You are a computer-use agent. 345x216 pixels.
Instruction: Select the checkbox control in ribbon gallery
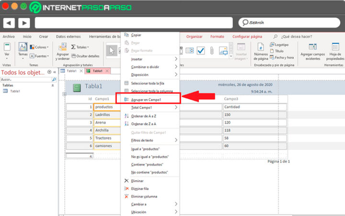tap(201, 50)
